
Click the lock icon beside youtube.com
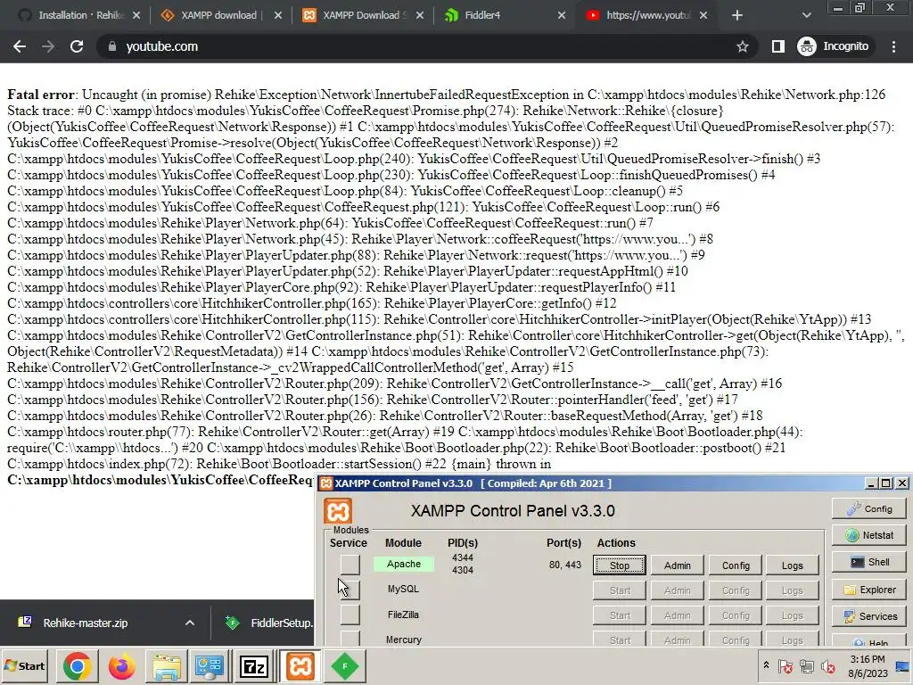click(x=112, y=46)
